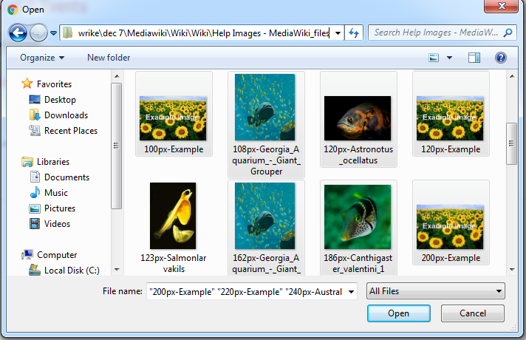Click the Computer icon
Screen dimensions: 526x340
point(27,255)
